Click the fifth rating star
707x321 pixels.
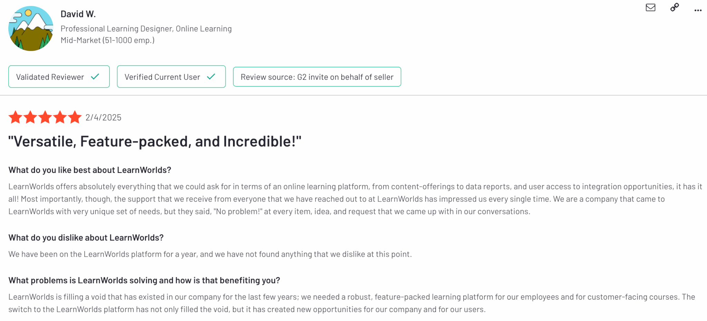point(75,117)
